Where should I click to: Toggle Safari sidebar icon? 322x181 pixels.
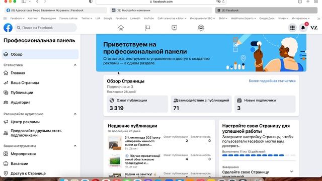click(24, 2)
